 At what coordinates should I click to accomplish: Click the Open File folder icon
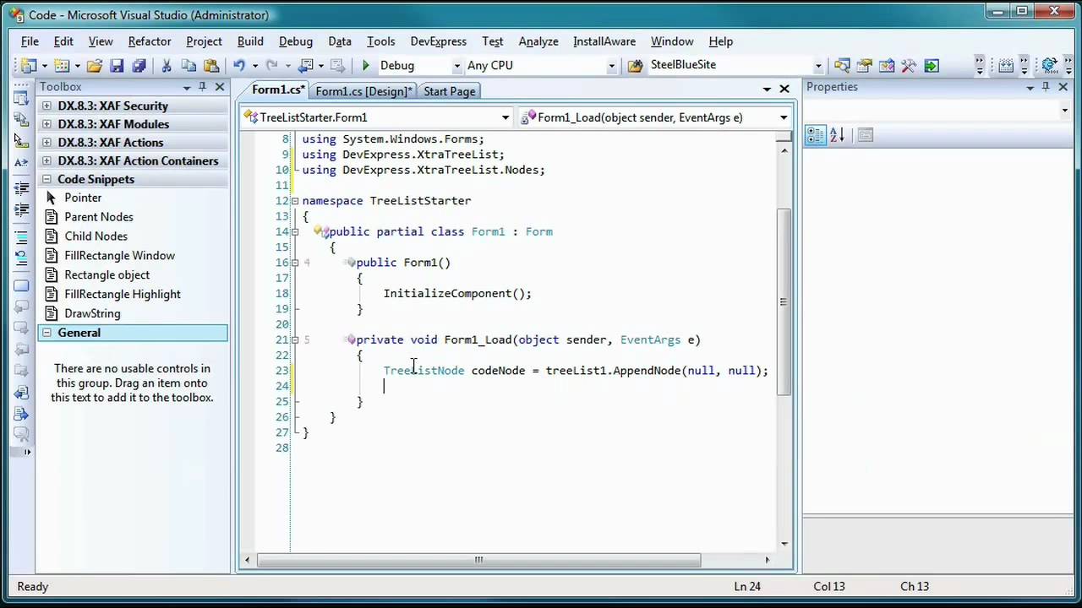pos(95,66)
